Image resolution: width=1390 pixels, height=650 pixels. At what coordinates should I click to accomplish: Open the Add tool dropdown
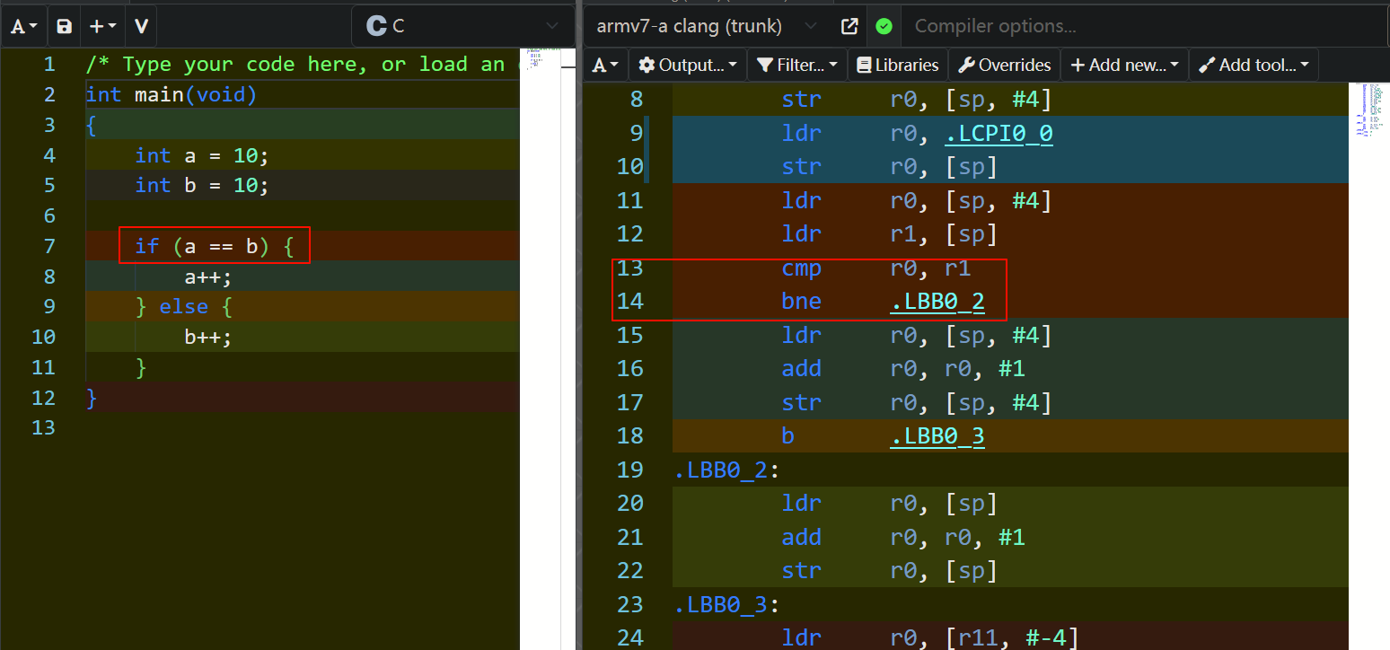pyautogui.click(x=1253, y=65)
